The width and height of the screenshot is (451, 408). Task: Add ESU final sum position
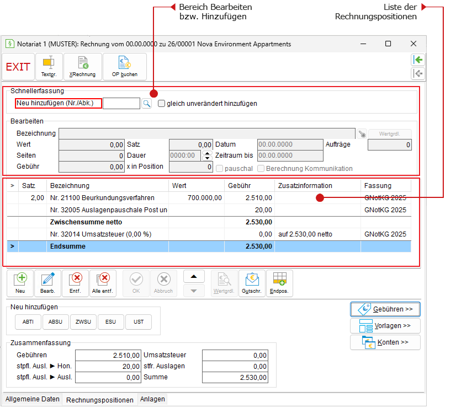point(111,322)
